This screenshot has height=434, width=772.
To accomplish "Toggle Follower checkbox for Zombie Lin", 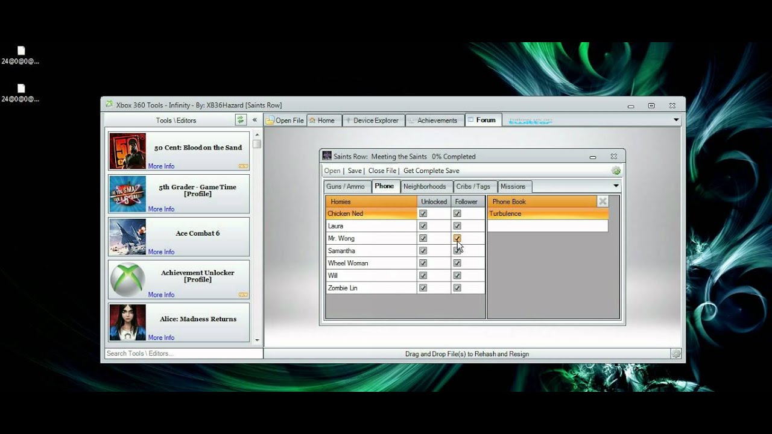I will tap(457, 288).
